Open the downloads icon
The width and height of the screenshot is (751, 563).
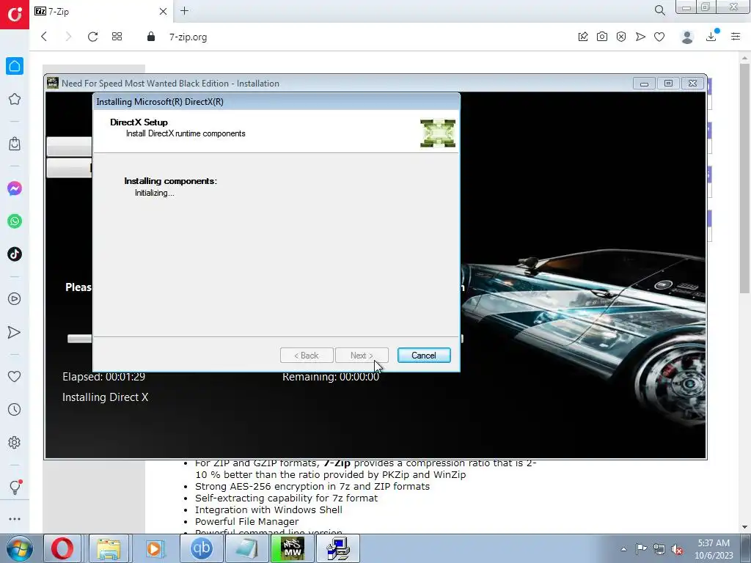click(x=711, y=37)
